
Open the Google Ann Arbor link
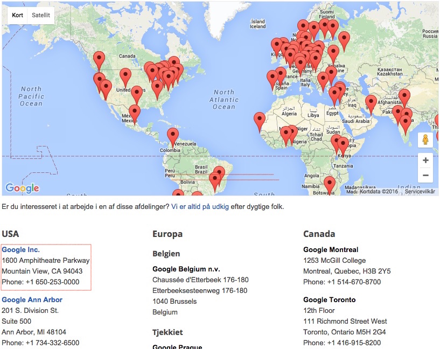pos(32,299)
